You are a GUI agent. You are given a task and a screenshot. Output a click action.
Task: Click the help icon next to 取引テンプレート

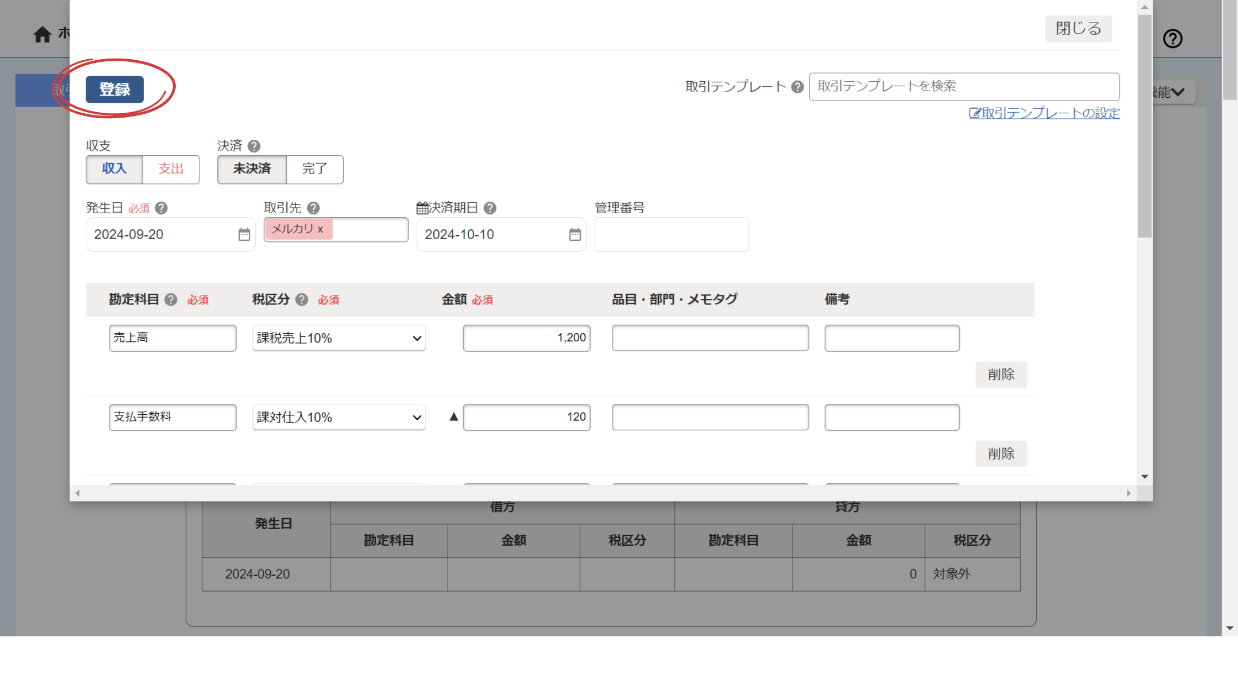click(798, 86)
